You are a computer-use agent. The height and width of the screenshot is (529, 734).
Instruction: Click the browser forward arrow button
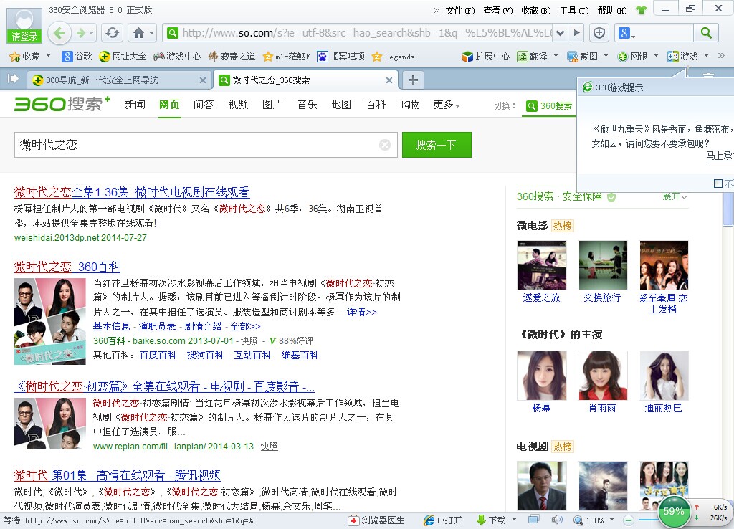point(81,33)
